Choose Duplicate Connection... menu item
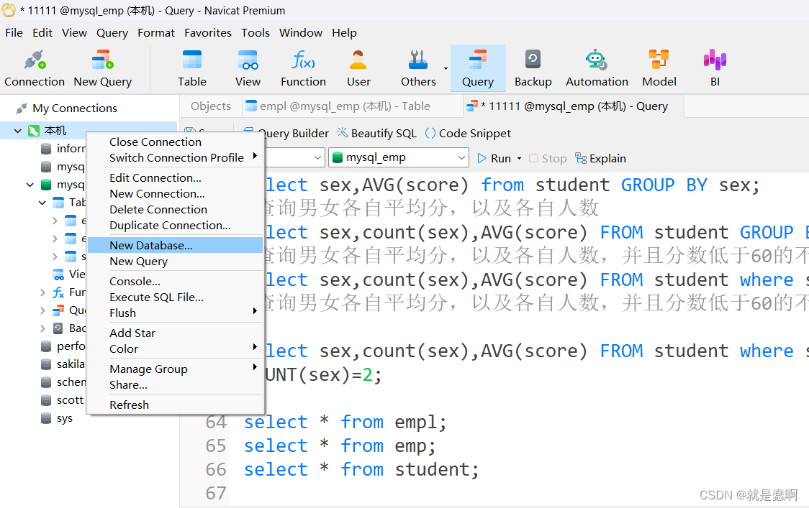Screen dimensions: 809x508 [x=176, y=226]
